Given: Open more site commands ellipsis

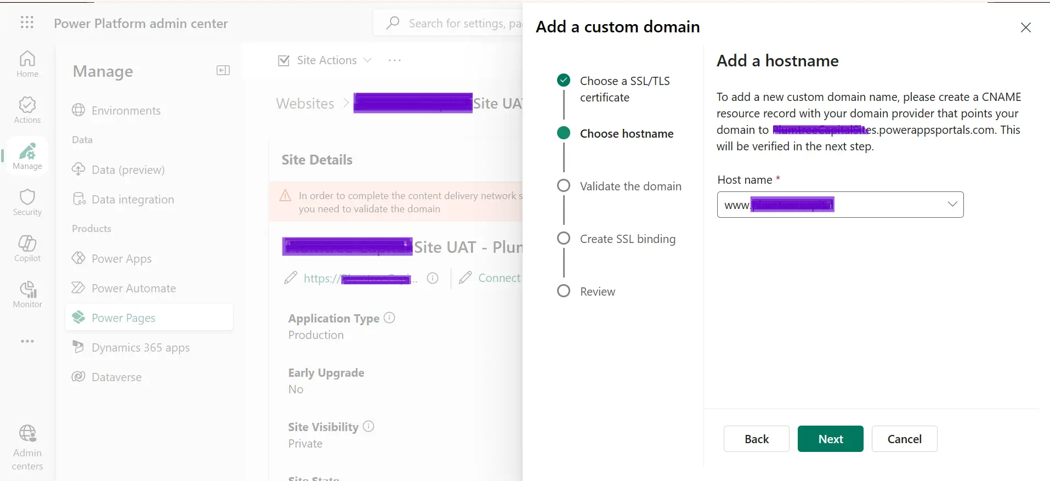Looking at the screenshot, I should [395, 60].
